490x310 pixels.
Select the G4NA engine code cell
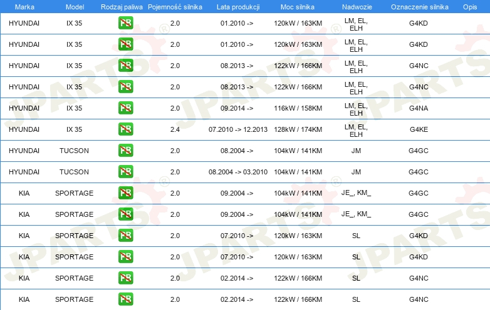419,108
